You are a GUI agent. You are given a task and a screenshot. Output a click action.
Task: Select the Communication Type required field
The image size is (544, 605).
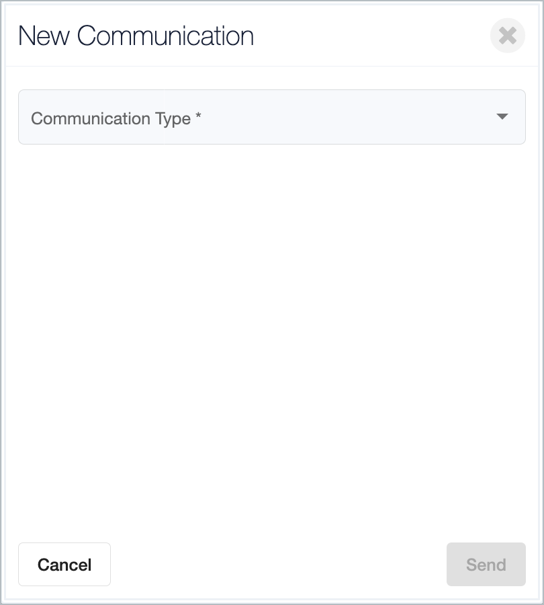click(272, 117)
